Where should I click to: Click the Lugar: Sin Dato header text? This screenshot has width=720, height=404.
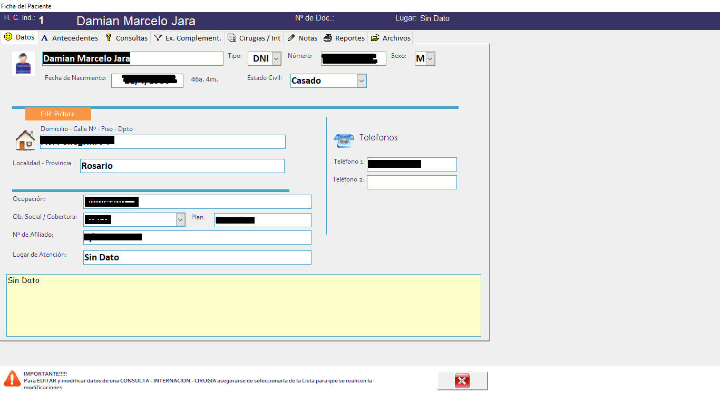coord(422,18)
